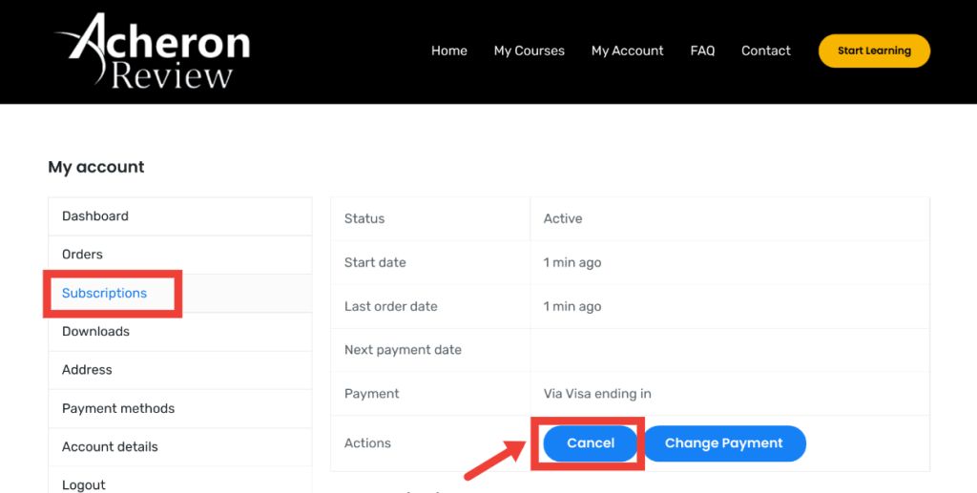The height and width of the screenshot is (493, 977).
Task: Click the Active status value
Action: click(x=563, y=218)
